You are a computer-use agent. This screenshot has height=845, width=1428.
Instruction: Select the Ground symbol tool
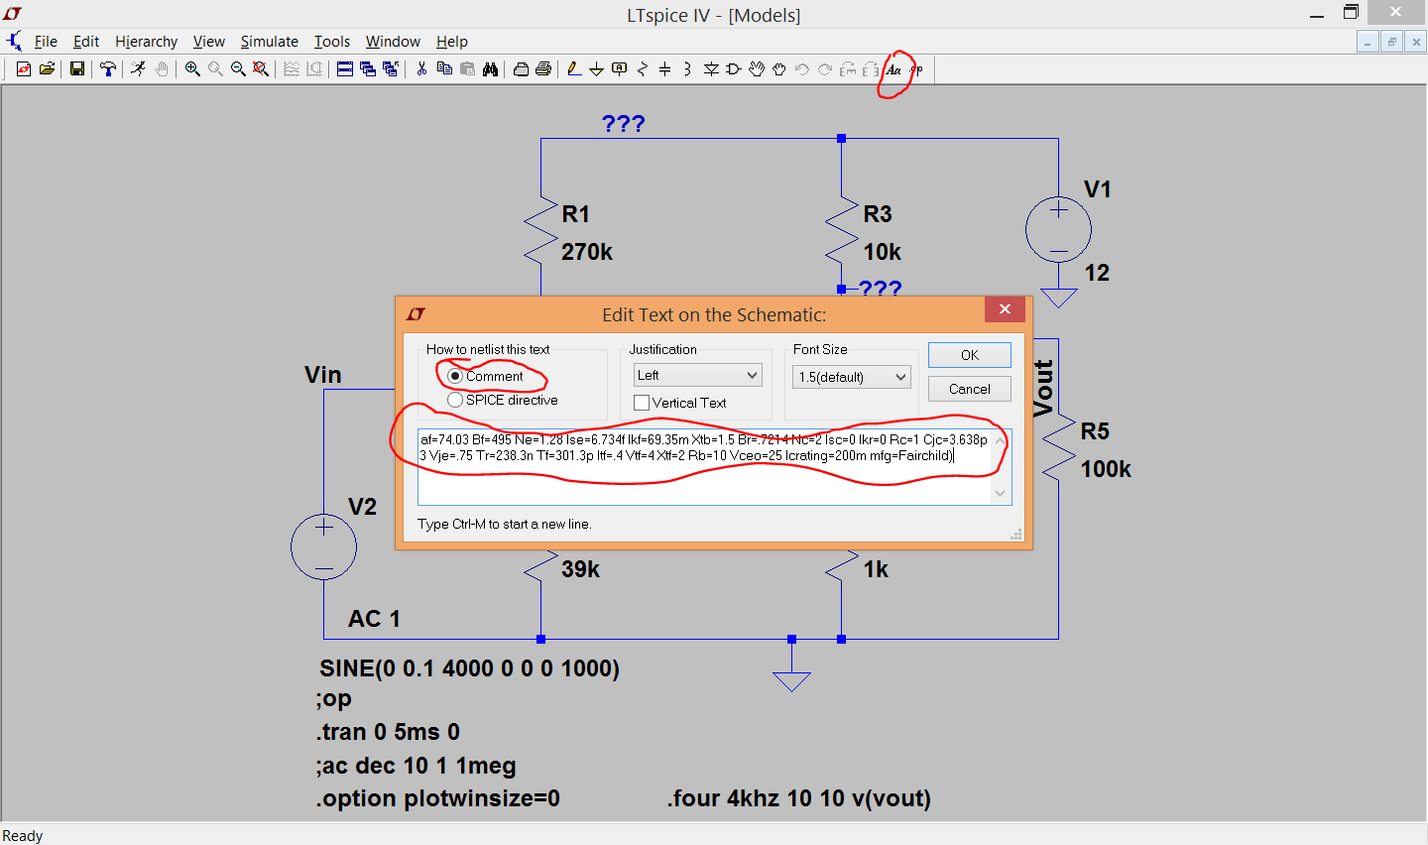(x=596, y=69)
